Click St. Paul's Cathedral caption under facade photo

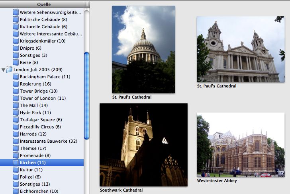tap(217, 86)
